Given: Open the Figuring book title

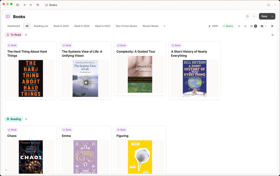Looking at the screenshot, I should click(122, 136).
